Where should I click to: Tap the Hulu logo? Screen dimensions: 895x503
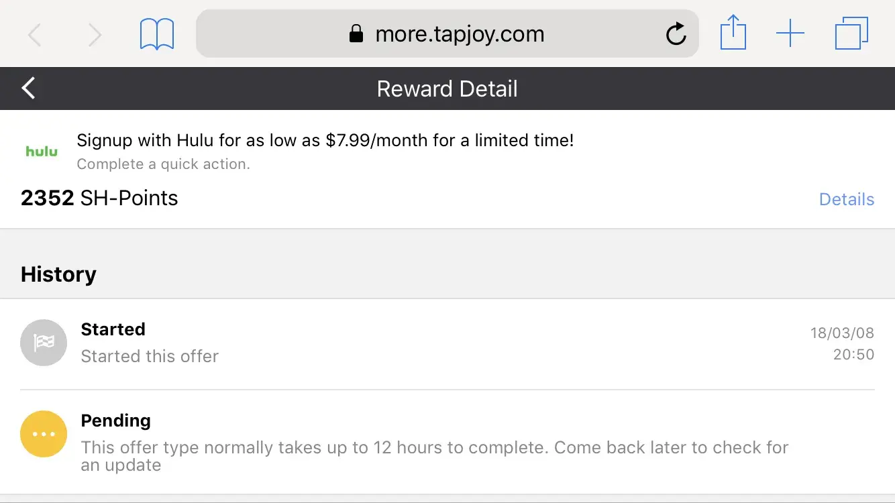coord(42,152)
